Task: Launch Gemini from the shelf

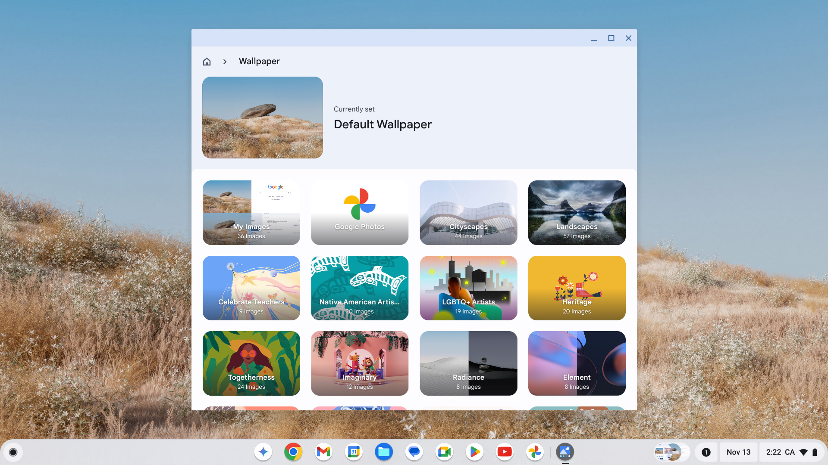Action: [263, 452]
